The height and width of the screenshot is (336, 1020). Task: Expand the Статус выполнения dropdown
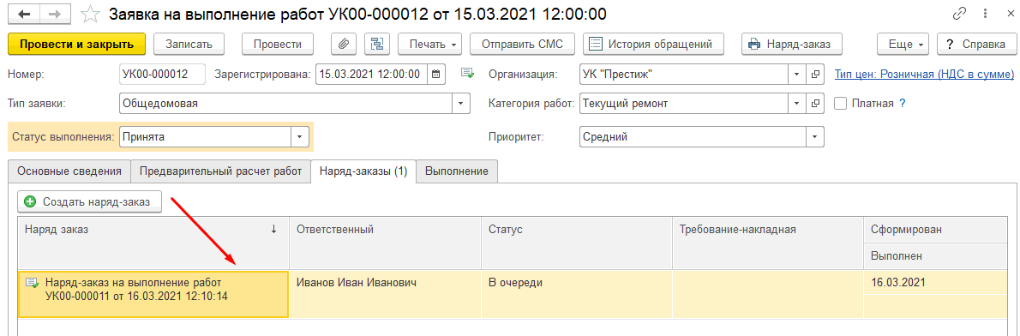tap(299, 137)
